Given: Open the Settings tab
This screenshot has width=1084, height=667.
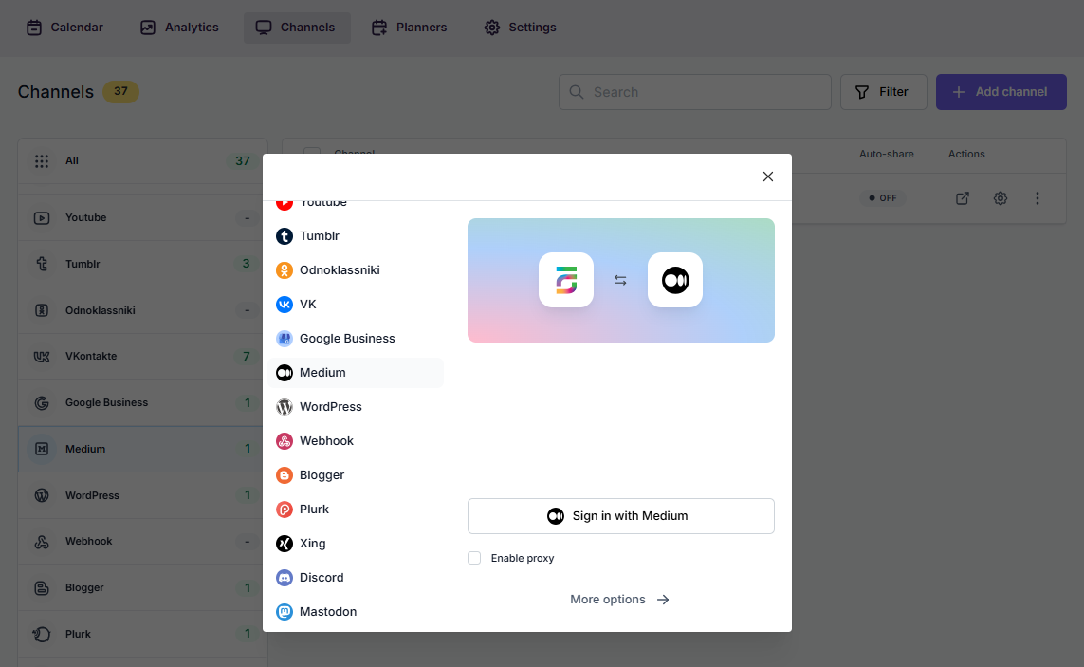Looking at the screenshot, I should 520,28.
